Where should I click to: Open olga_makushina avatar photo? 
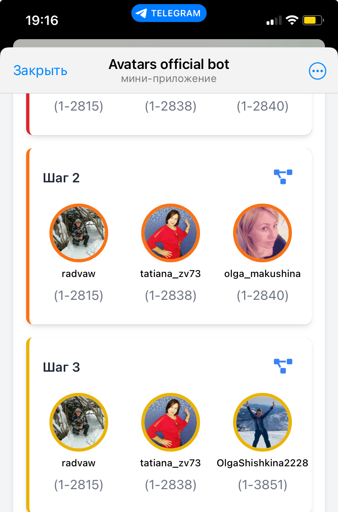coord(262,233)
